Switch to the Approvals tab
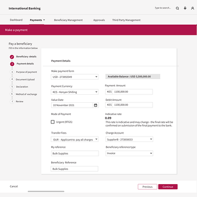The height and width of the screenshot is (197, 197). (99, 20)
